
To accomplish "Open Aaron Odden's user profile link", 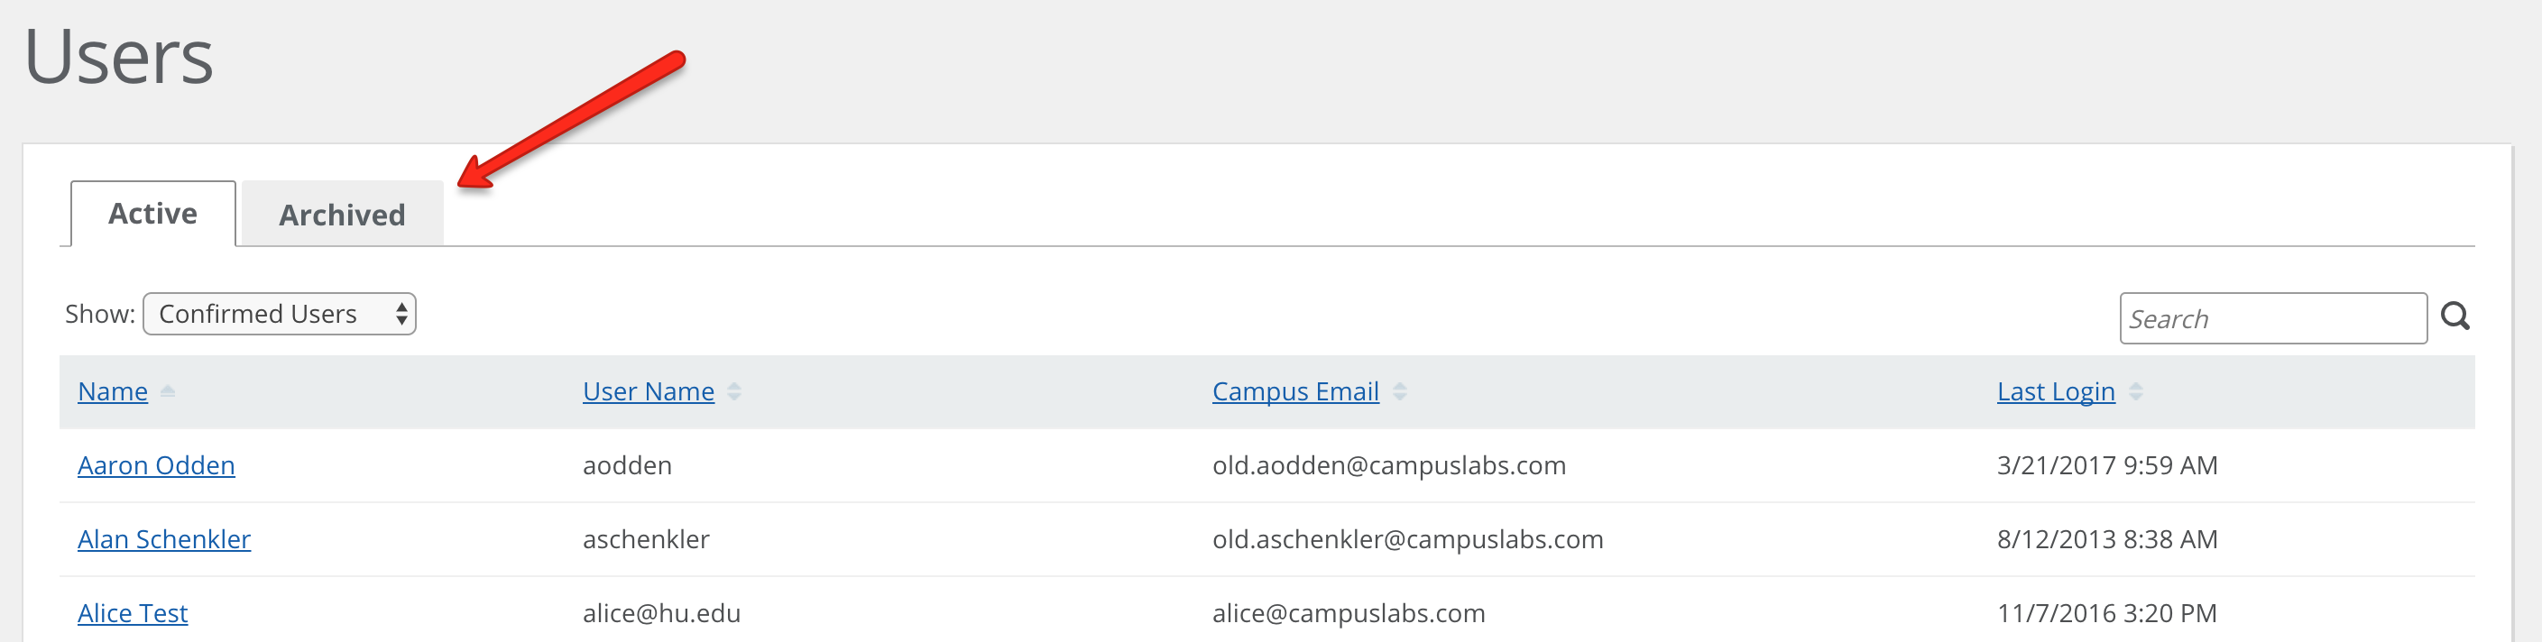I will pyautogui.click(x=156, y=465).
